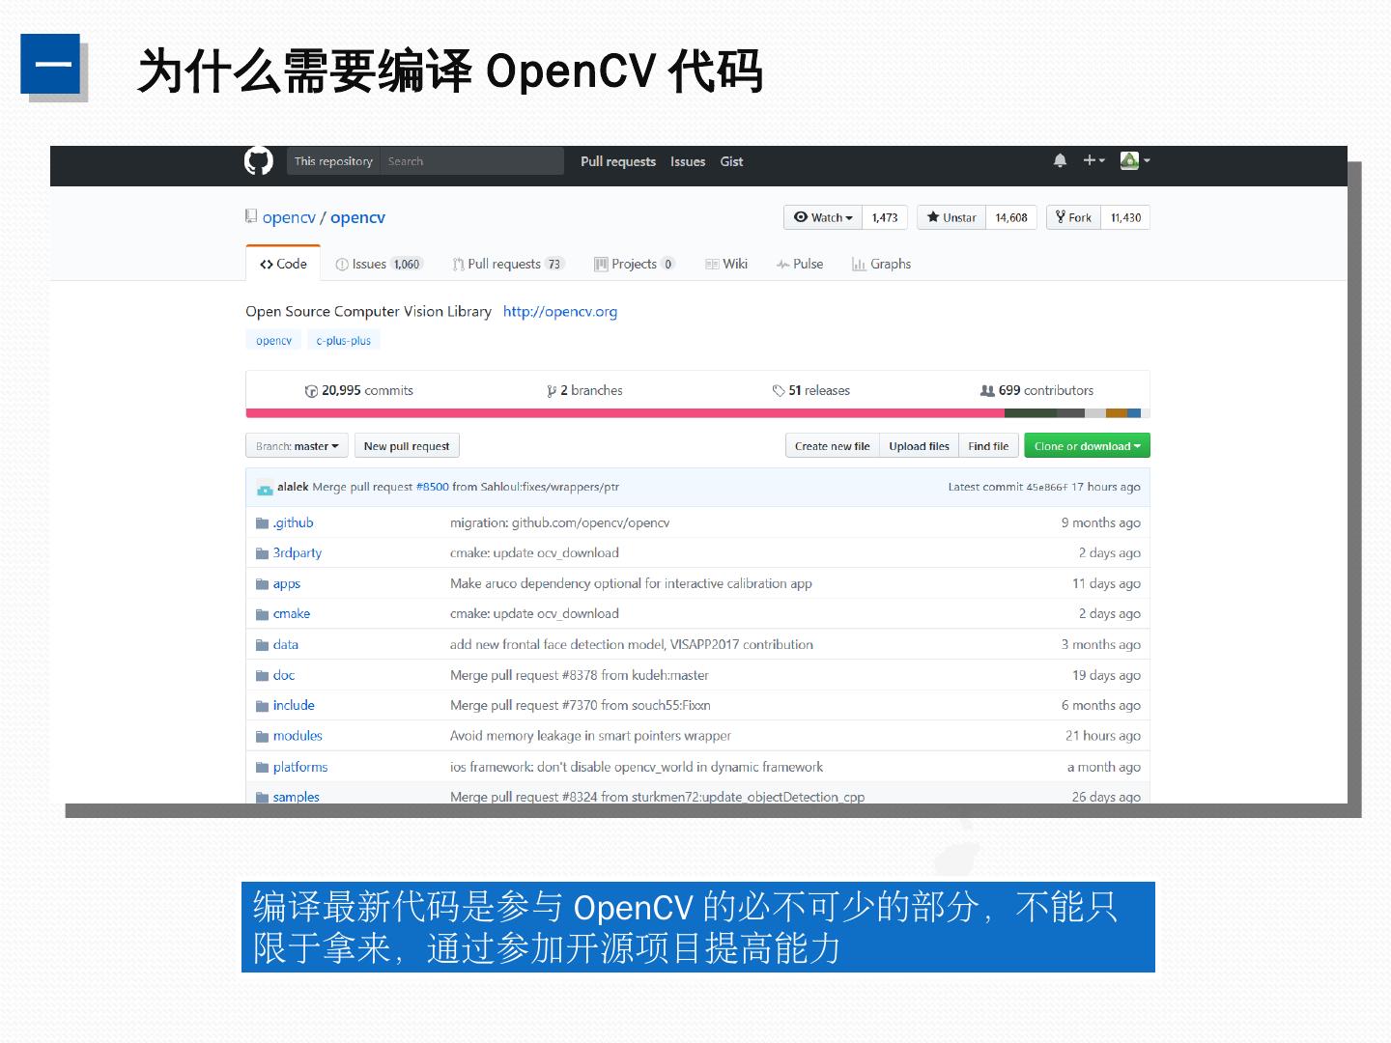Click the .github folder icon
The image size is (1391, 1043).
pyautogui.click(x=262, y=523)
